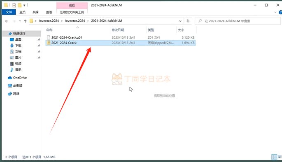
Task: Expand the address bar history dropdown
Action: [x=180, y=21]
